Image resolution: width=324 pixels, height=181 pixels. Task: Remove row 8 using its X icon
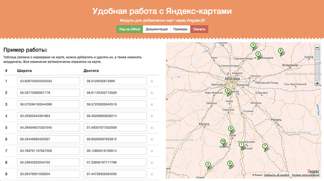click(x=151, y=163)
